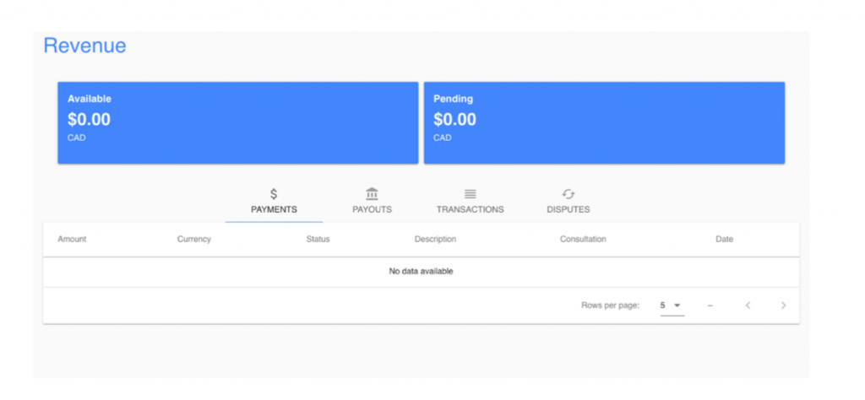Open the Transactions tab
This screenshot has width=865, height=400.
[x=470, y=202]
